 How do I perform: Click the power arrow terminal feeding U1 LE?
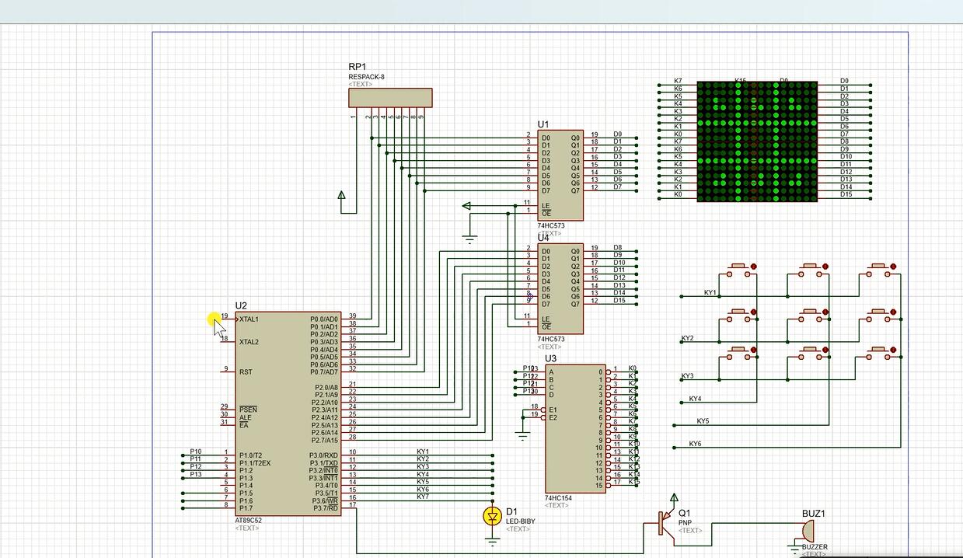click(x=466, y=206)
